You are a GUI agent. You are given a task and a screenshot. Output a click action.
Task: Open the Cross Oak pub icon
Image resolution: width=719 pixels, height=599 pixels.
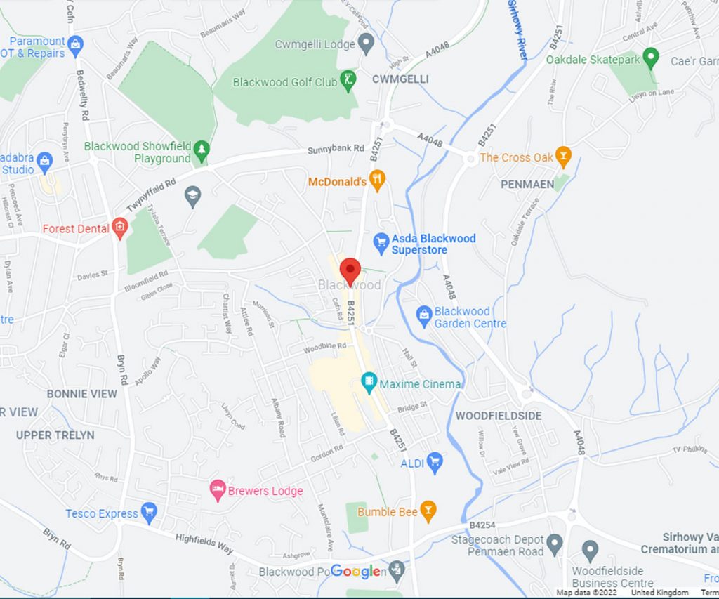(x=563, y=157)
